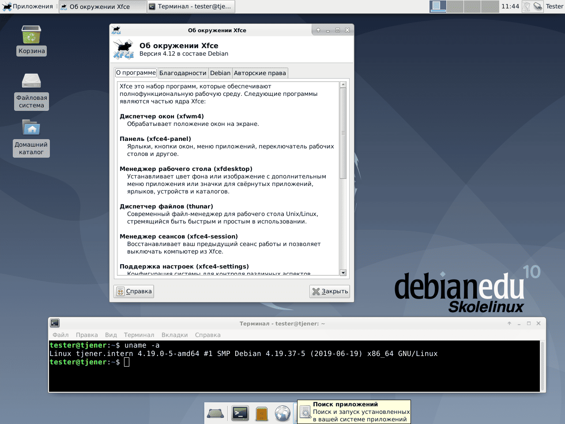Switch to the 'Авторские права' tab
This screenshot has width=565, height=424.
click(260, 73)
